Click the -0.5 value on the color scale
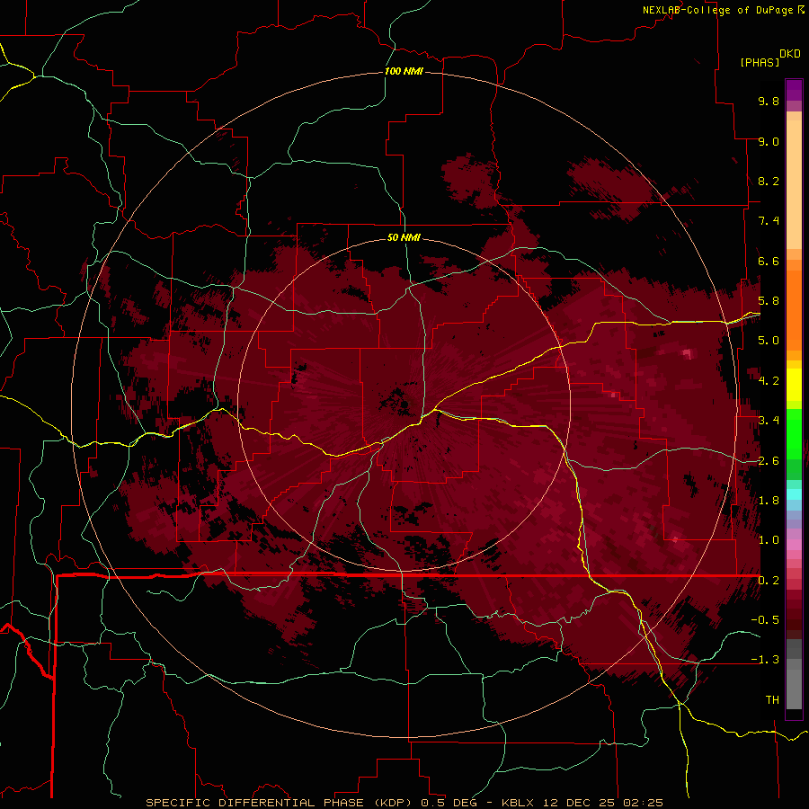809x809 pixels. coord(765,620)
